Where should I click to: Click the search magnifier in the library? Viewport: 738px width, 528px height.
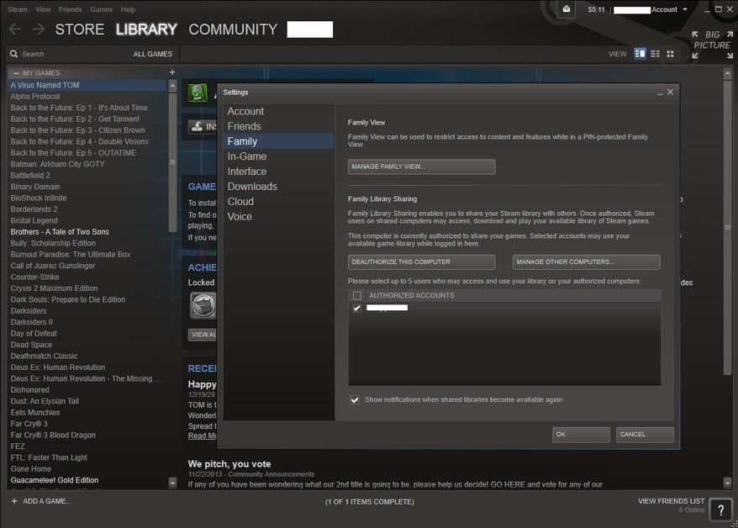coord(13,53)
